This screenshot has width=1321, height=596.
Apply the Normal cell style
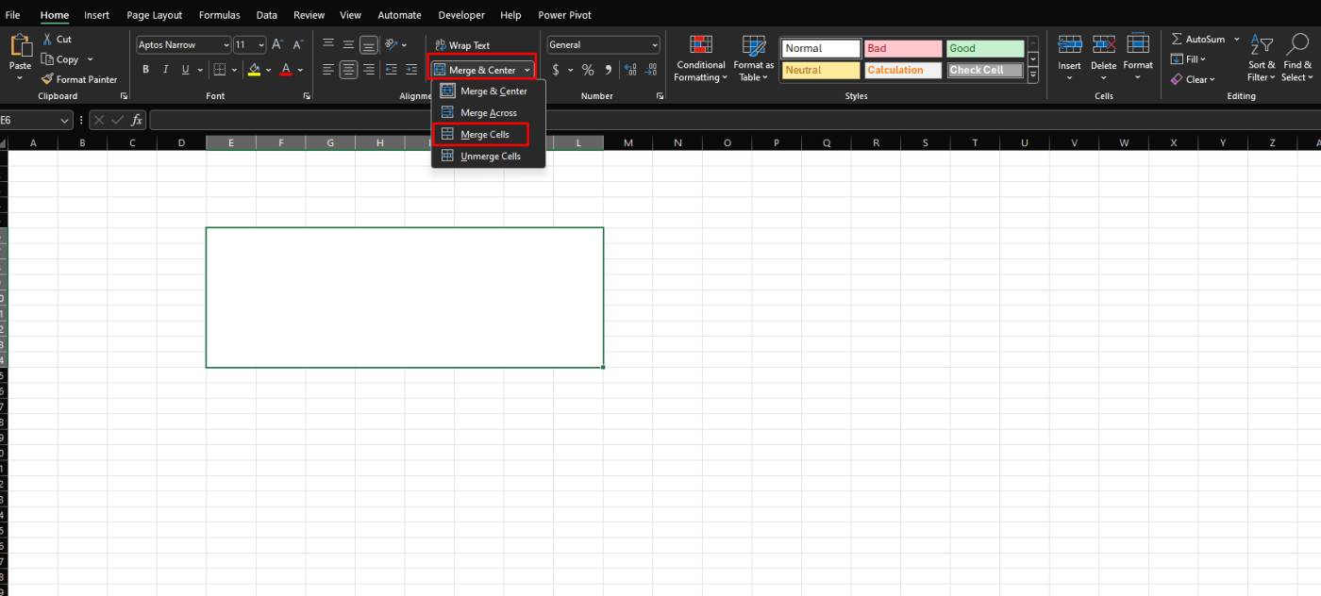pyautogui.click(x=821, y=48)
